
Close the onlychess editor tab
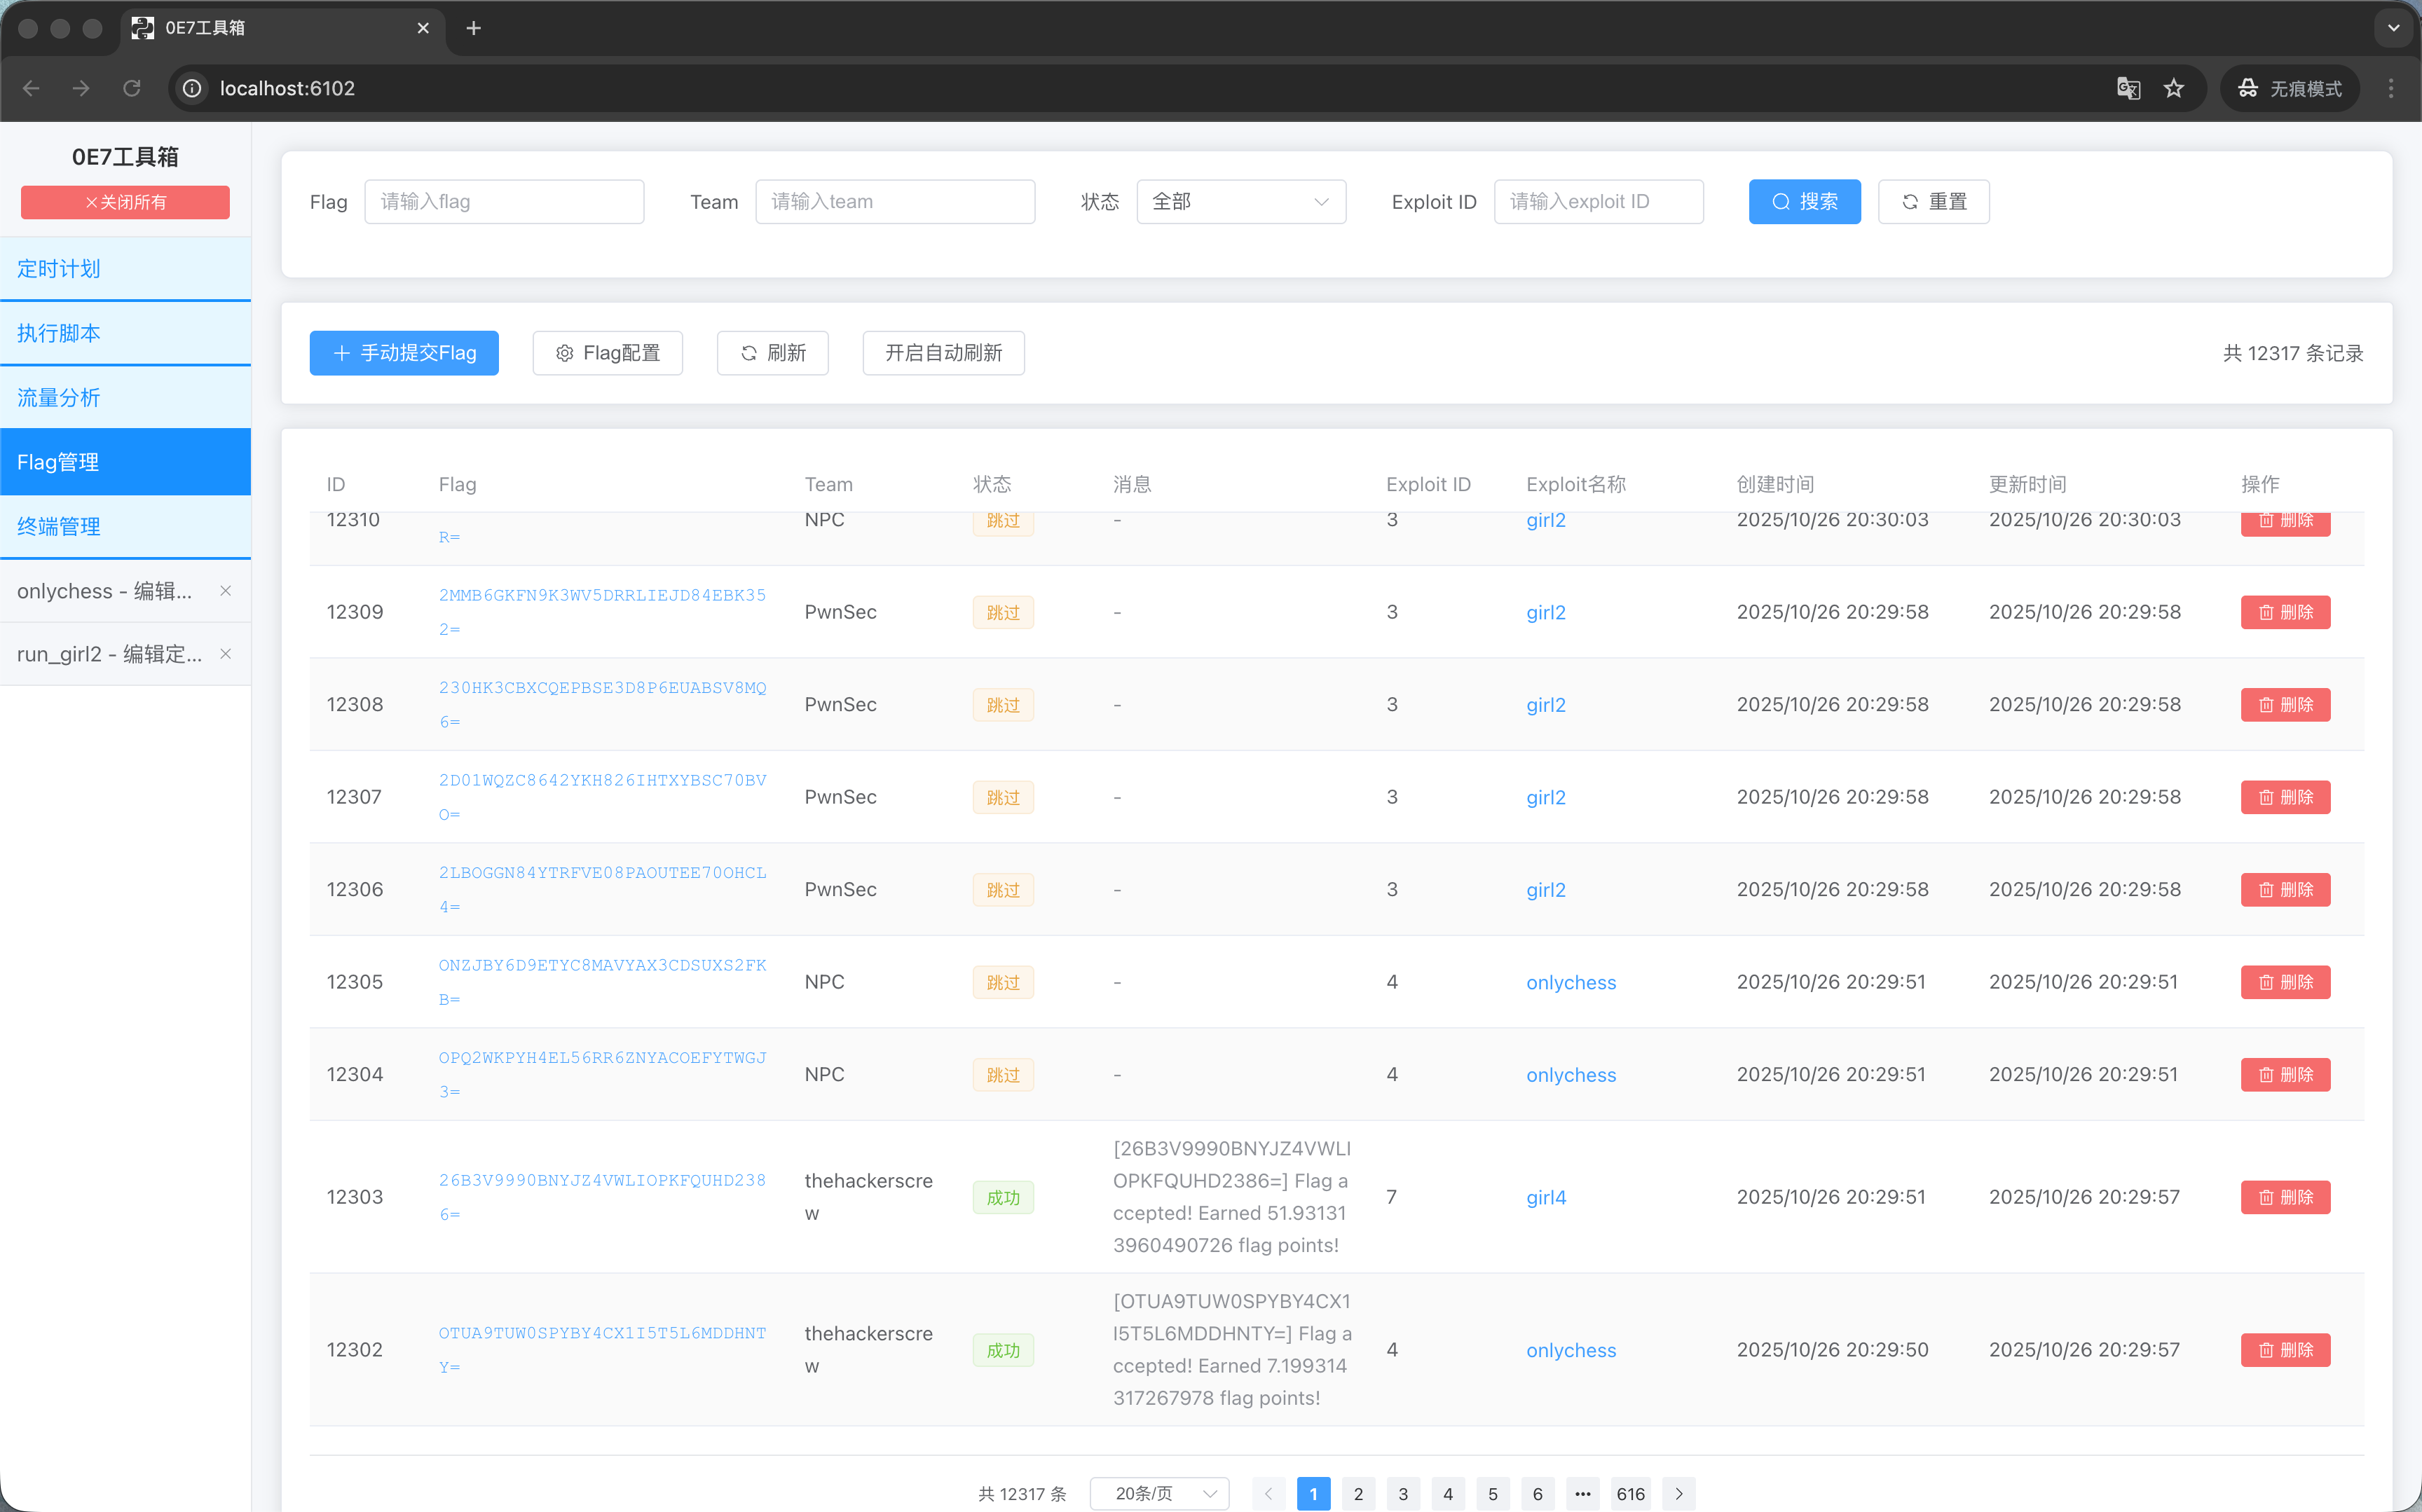[226, 591]
